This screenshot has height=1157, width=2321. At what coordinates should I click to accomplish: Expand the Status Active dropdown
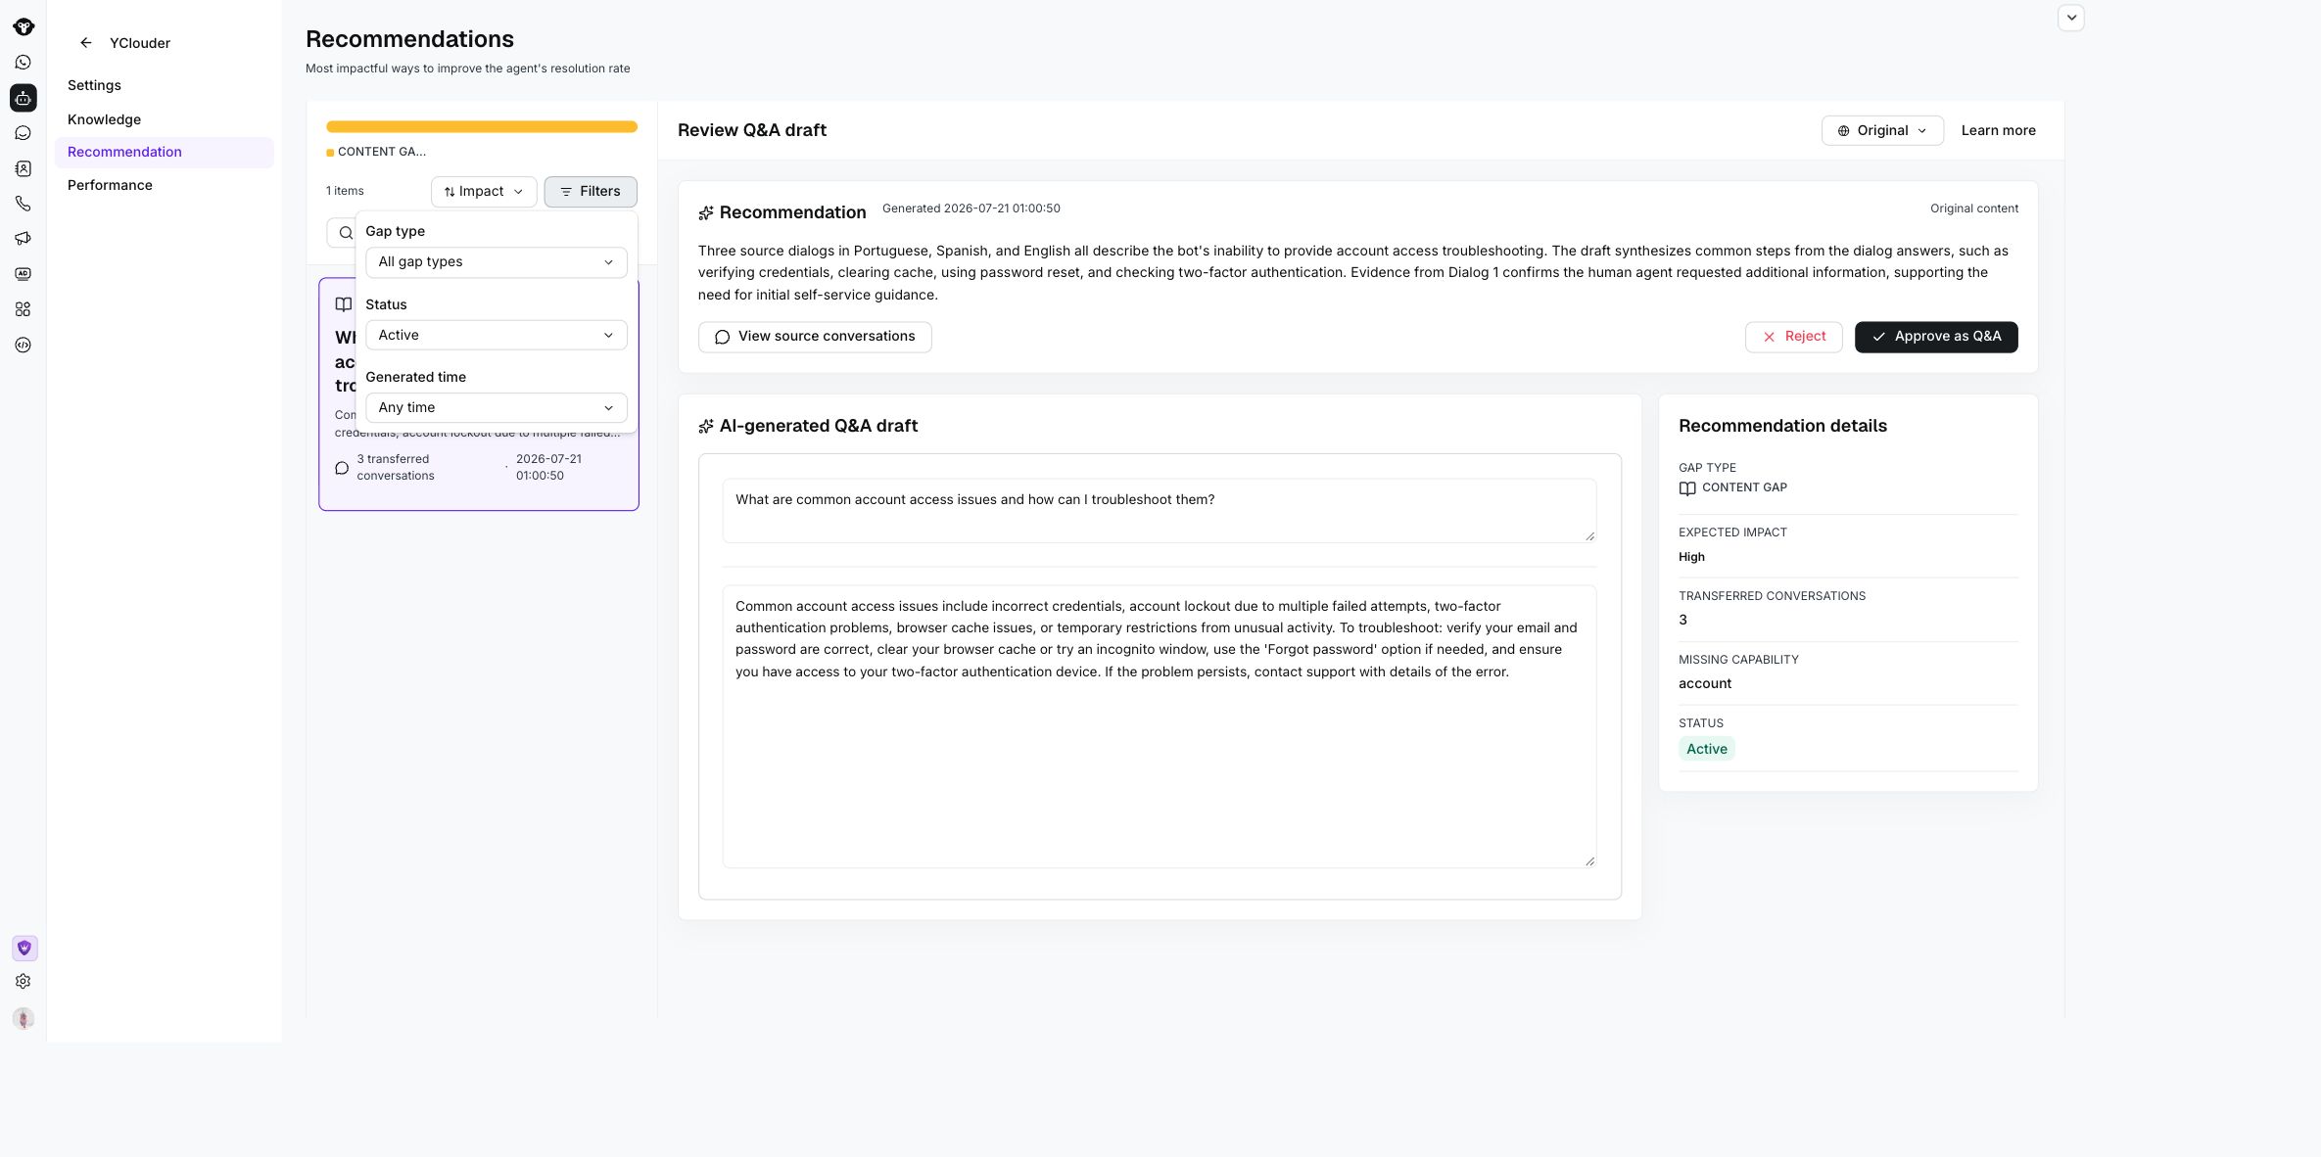tap(497, 335)
